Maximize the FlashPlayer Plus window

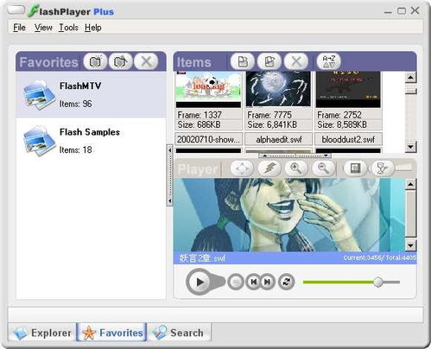point(402,11)
